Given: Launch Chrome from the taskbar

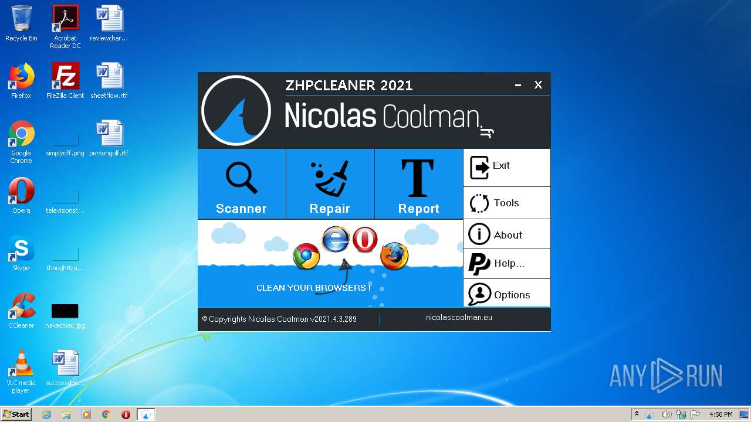Looking at the screenshot, I should pyautogui.click(x=106, y=414).
